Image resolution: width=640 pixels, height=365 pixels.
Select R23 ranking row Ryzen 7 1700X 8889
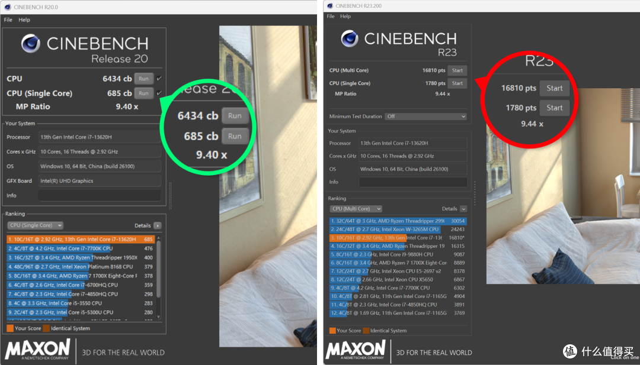[398, 263]
